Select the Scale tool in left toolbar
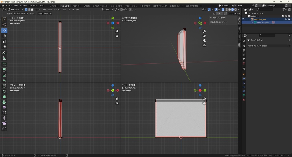This screenshot has width=292, height=157. (4, 41)
